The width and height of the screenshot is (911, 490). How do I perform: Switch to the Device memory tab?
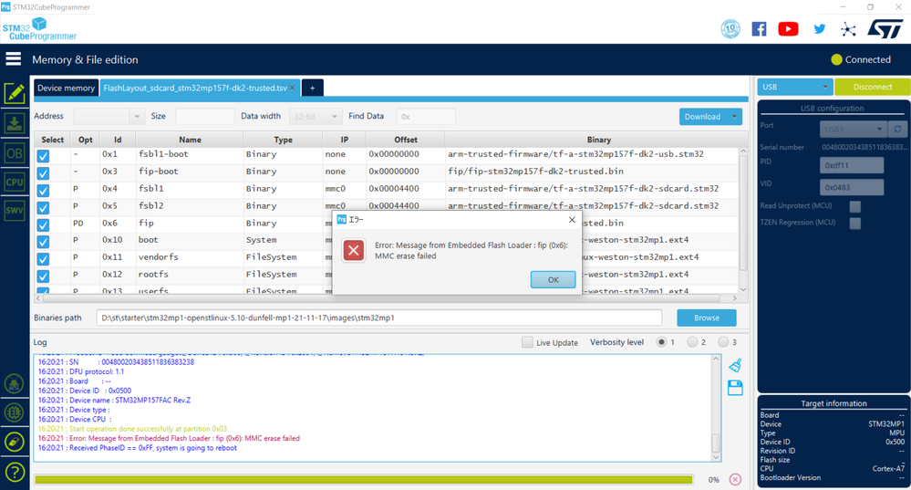(66, 88)
